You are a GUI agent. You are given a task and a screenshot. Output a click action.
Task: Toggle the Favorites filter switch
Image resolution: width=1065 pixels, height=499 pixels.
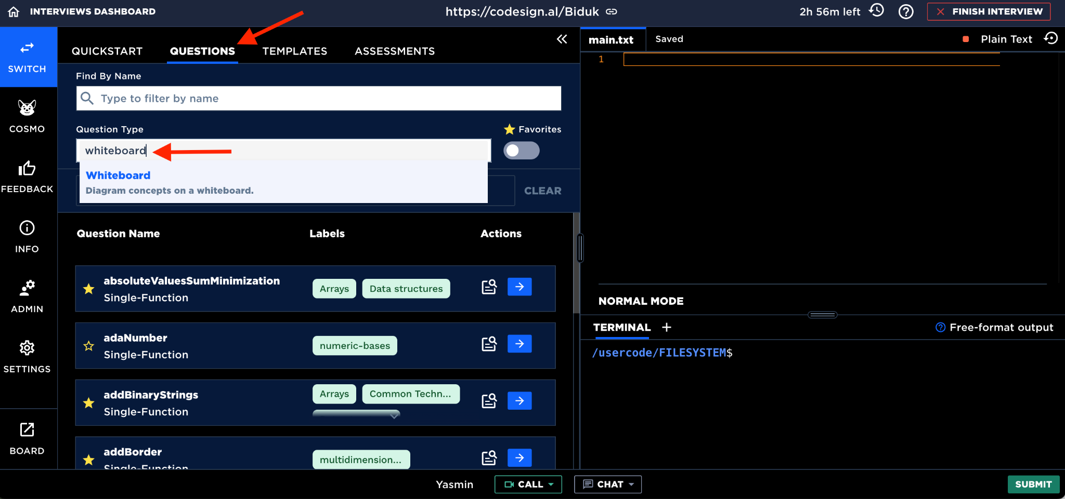tap(521, 151)
